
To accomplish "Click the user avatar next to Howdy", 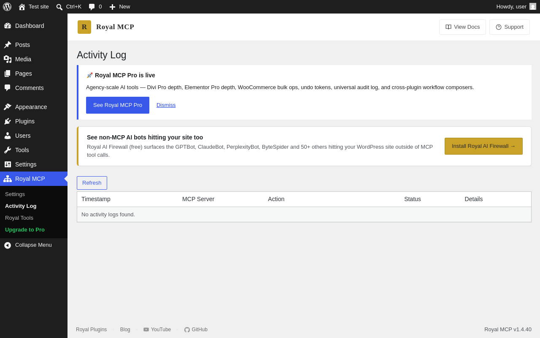I will (533, 7).
